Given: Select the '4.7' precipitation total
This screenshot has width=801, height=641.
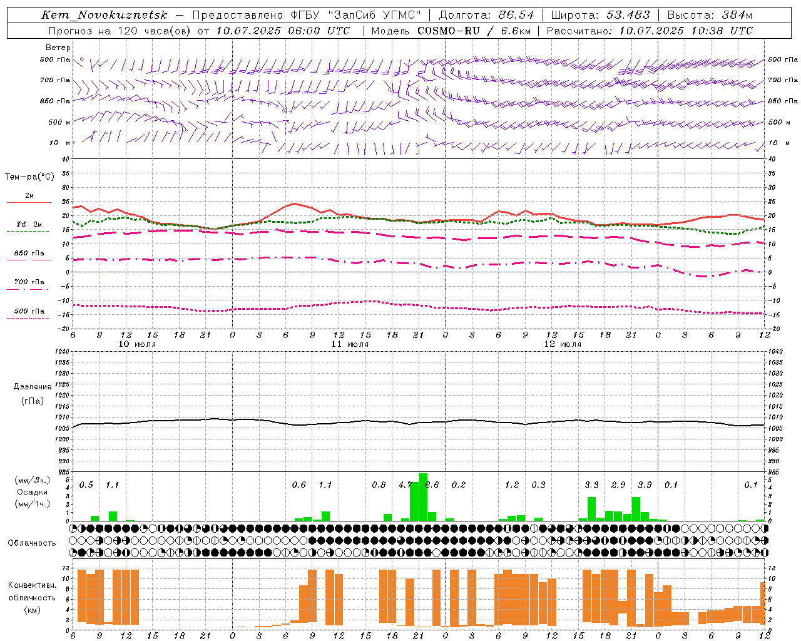Looking at the screenshot, I should [x=406, y=485].
